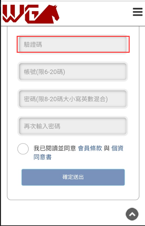Viewport: 145px width, 226px height.
Task: Open the hamburger menu icon
Action: point(137,12)
